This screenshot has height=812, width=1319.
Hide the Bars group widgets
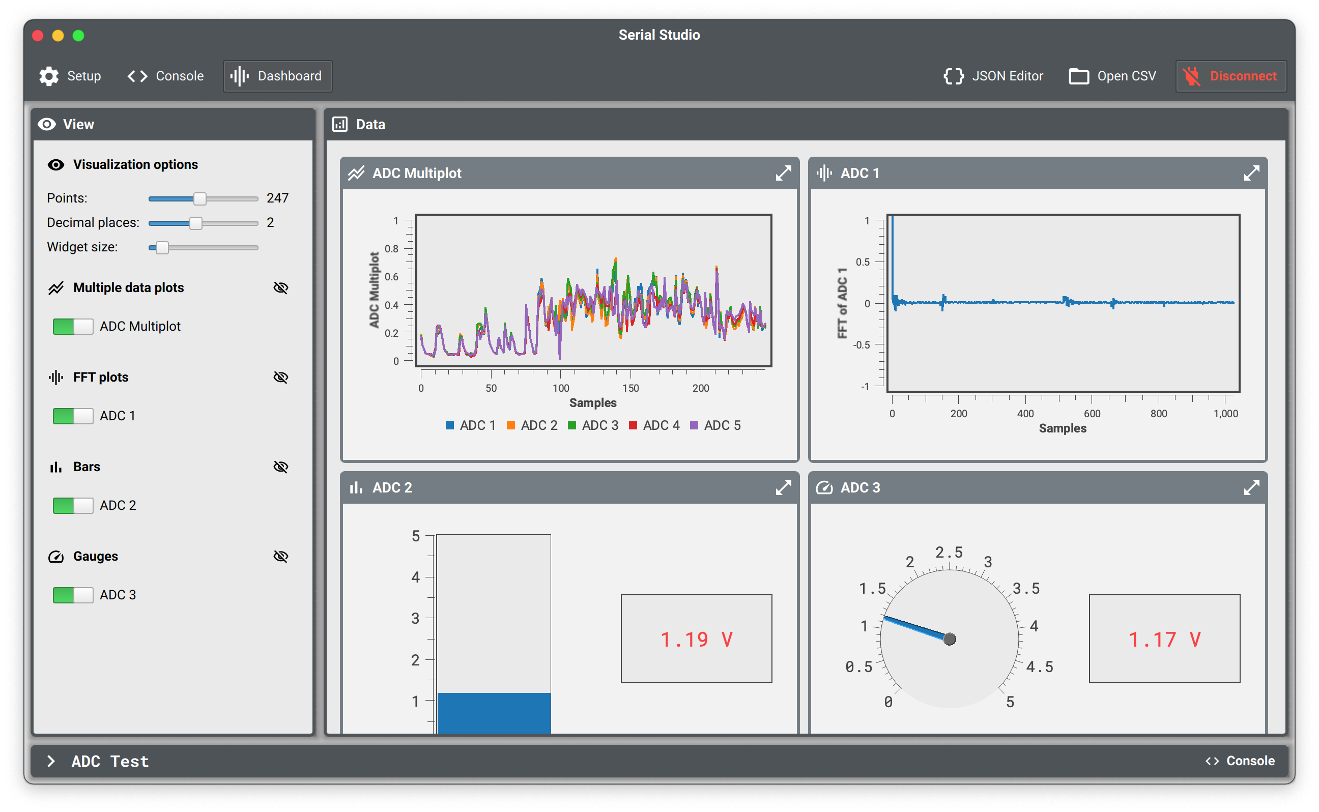pos(280,467)
